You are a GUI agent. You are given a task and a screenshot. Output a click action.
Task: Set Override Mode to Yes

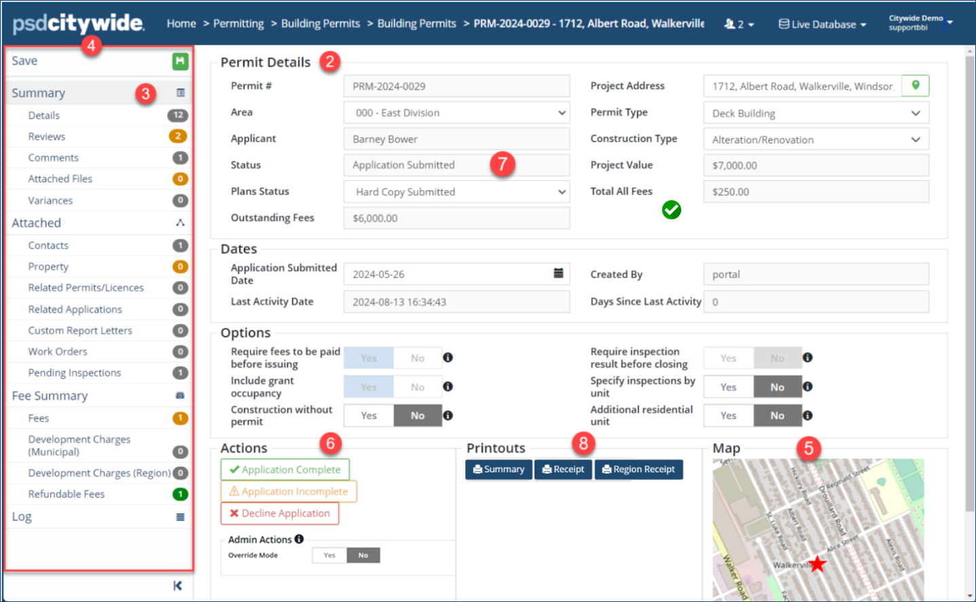[329, 555]
